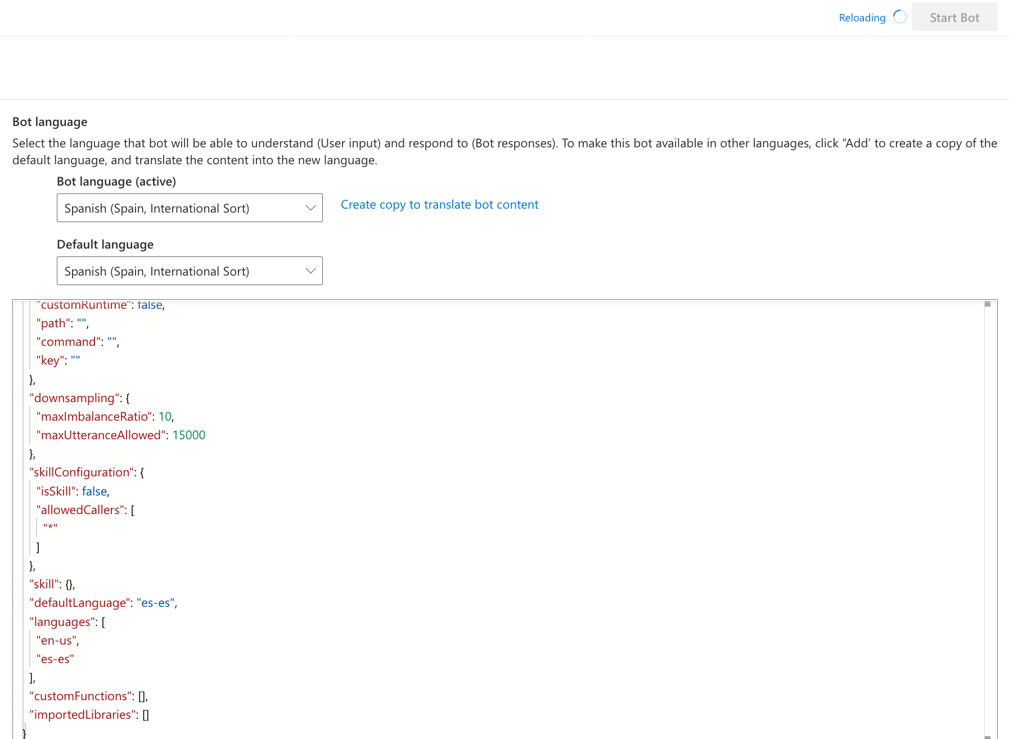The image size is (1009, 739).
Task: Click the false value of isSkill
Action: coord(94,491)
